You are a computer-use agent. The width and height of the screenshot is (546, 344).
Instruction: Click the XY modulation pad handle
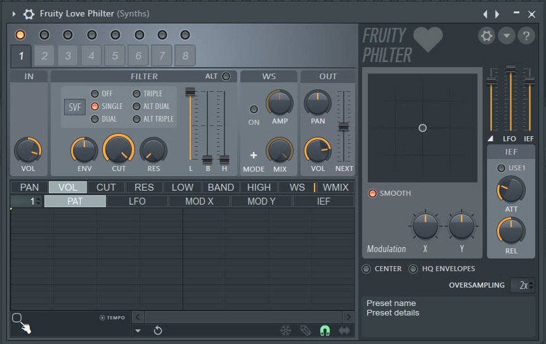click(x=422, y=128)
